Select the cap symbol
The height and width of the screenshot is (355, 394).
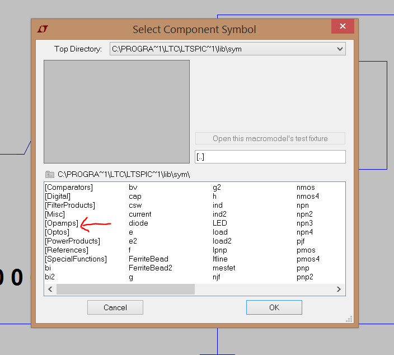click(x=135, y=197)
